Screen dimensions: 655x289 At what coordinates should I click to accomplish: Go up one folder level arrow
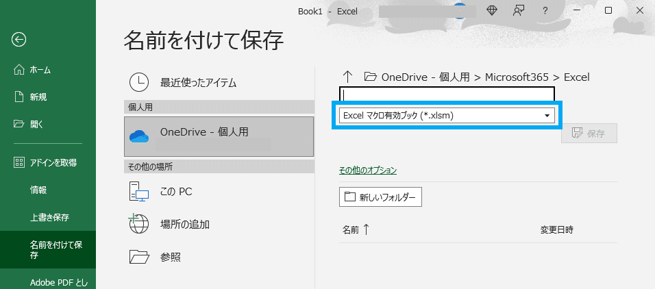pyautogui.click(x=347, y=77)
